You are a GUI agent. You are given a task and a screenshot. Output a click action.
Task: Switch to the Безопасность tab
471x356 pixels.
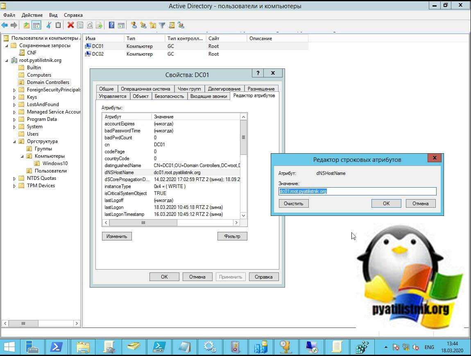point(169,96)
